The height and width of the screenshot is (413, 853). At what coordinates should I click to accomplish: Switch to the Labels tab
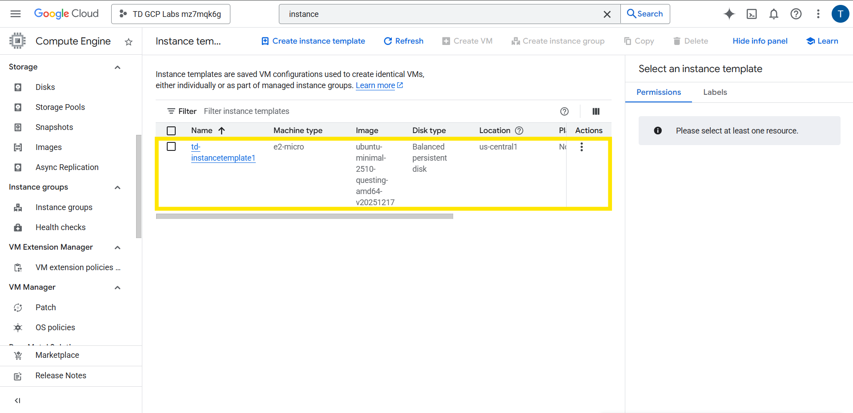click(715, 92)
